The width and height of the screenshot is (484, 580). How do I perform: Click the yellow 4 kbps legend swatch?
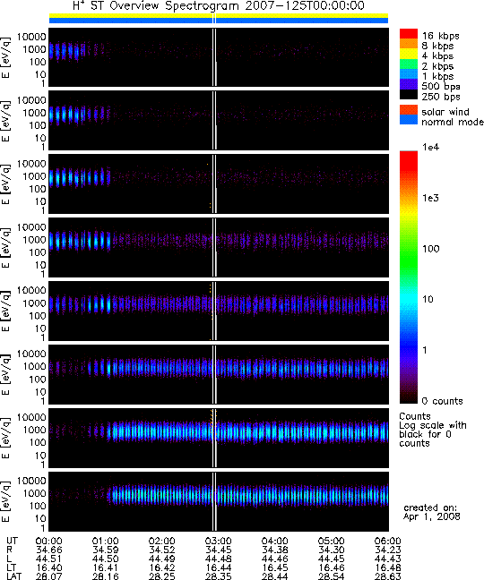pos(409,54)
